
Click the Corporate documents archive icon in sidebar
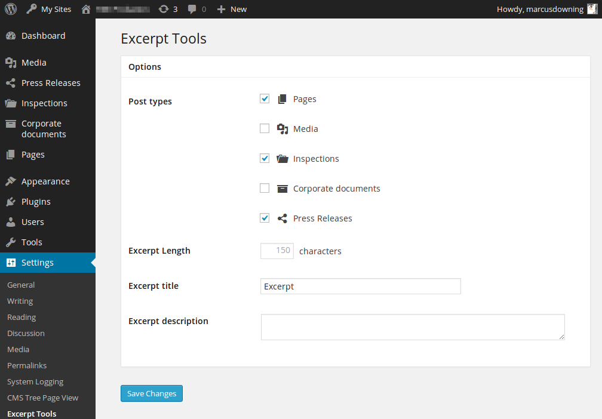coord(11,124)
